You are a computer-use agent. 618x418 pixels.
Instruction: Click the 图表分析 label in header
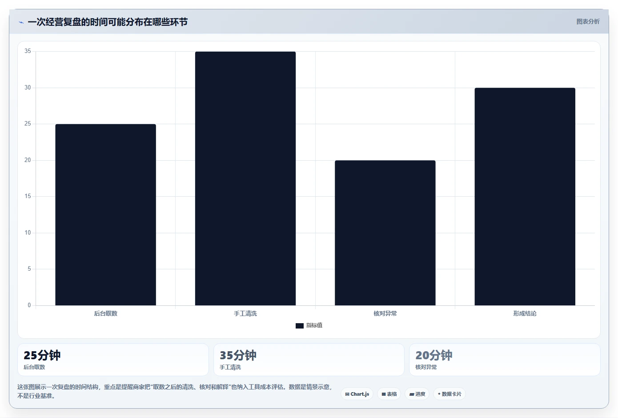[x=588, y=21]
